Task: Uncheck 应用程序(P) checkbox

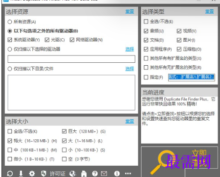Action: point(146,49)
